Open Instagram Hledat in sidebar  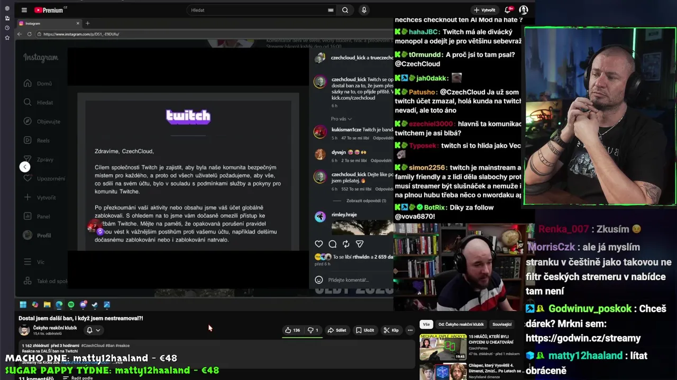tap(39, 102)
